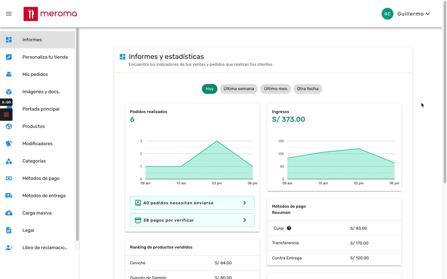
Task: Open the hamburger navigation menu
Action: click(x=9, y=14)
